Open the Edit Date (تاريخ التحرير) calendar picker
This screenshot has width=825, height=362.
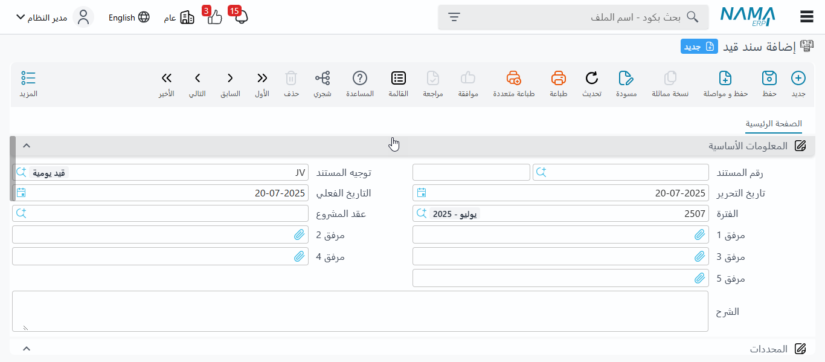pyautogui.click(x=422, y=193)
